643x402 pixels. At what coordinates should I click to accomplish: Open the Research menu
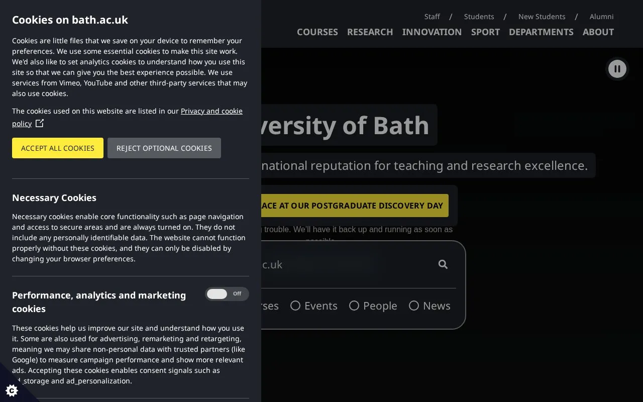(x=370, y=32)
